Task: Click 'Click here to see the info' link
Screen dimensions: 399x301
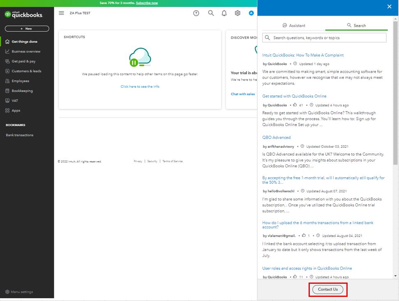Action: [140, 87]
